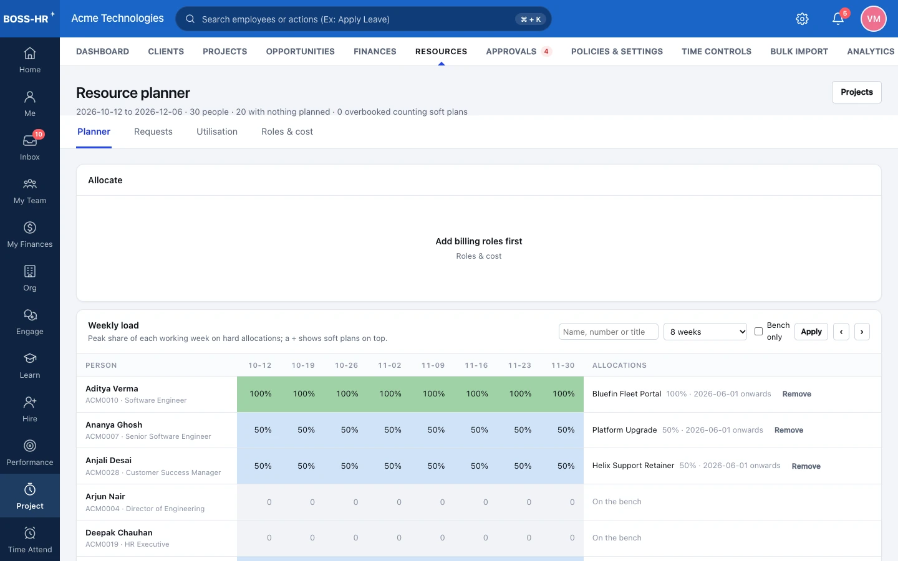Click Aditya Verma's name
Screen dimensions: 898x561
tap(112, 388)
